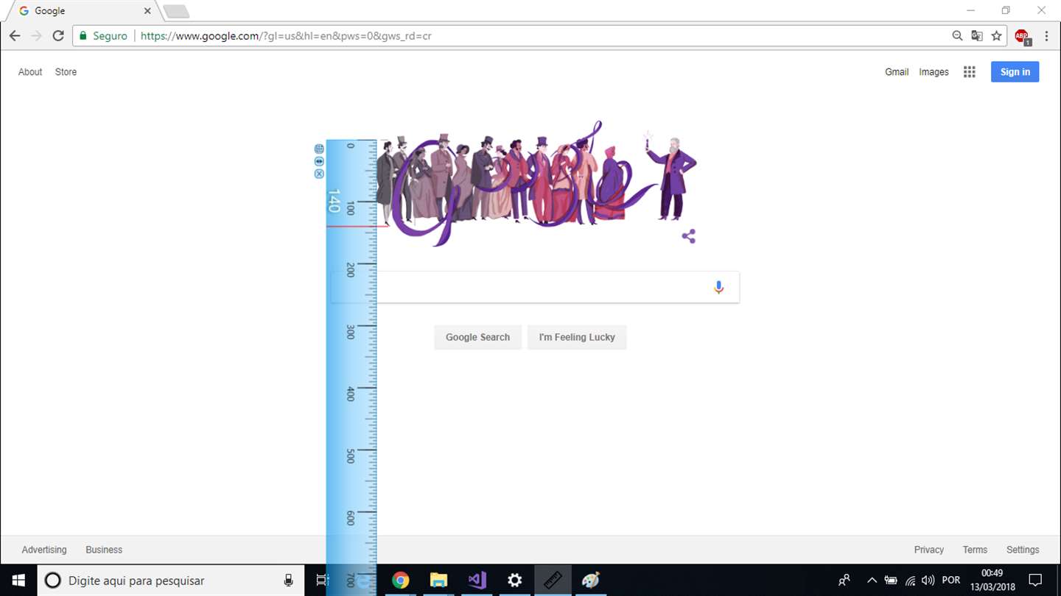Click the address bar URL
Image resolution: width=1061 pixels, height=596 pixels.
point(286,35)
